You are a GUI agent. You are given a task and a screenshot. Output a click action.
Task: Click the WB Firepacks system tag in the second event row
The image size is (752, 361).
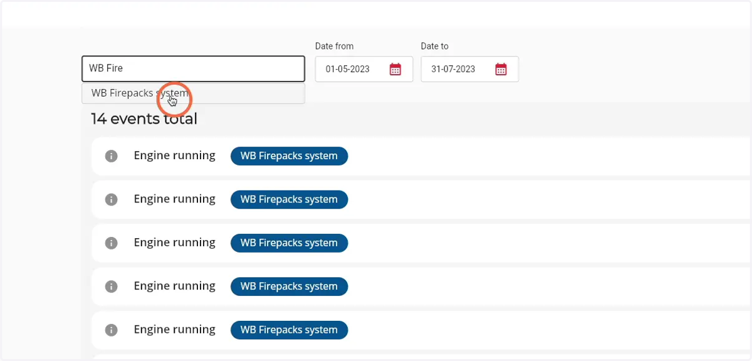pyautogui.click(x=289, y=199)
